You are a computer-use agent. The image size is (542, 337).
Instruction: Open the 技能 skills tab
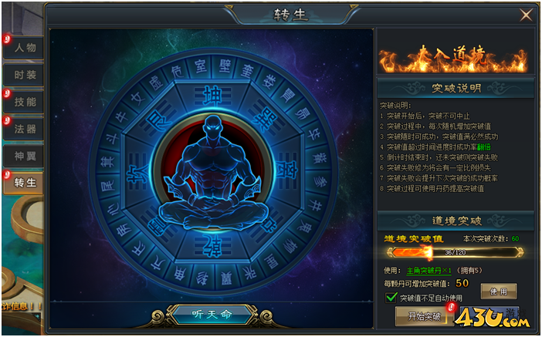pos(23,102)
